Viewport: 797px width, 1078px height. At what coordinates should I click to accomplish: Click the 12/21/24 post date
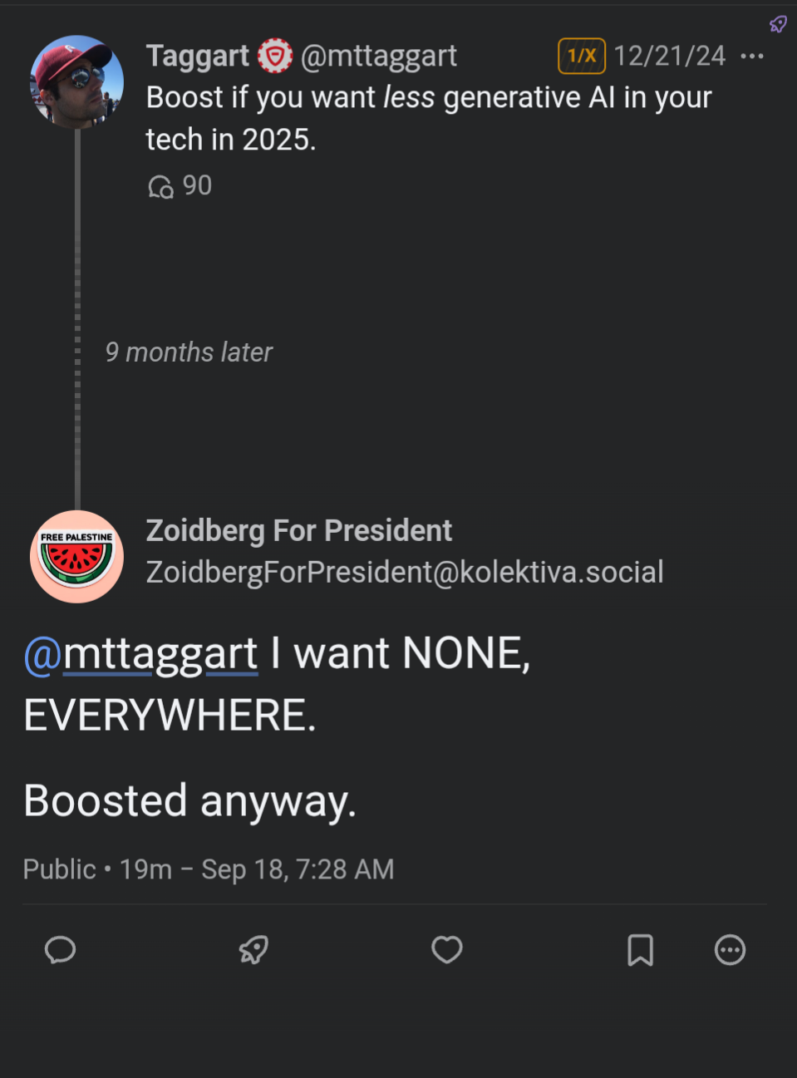(669, 57)
